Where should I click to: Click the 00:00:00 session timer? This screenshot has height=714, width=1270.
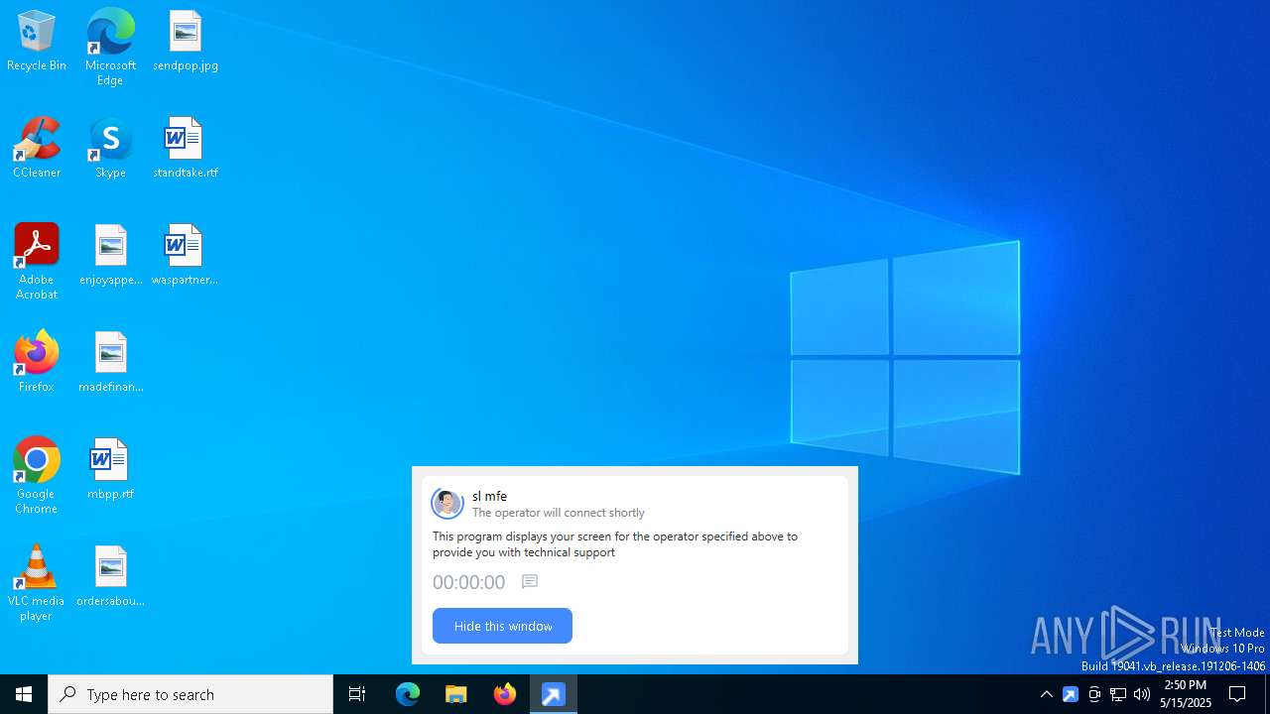(468, 582)
